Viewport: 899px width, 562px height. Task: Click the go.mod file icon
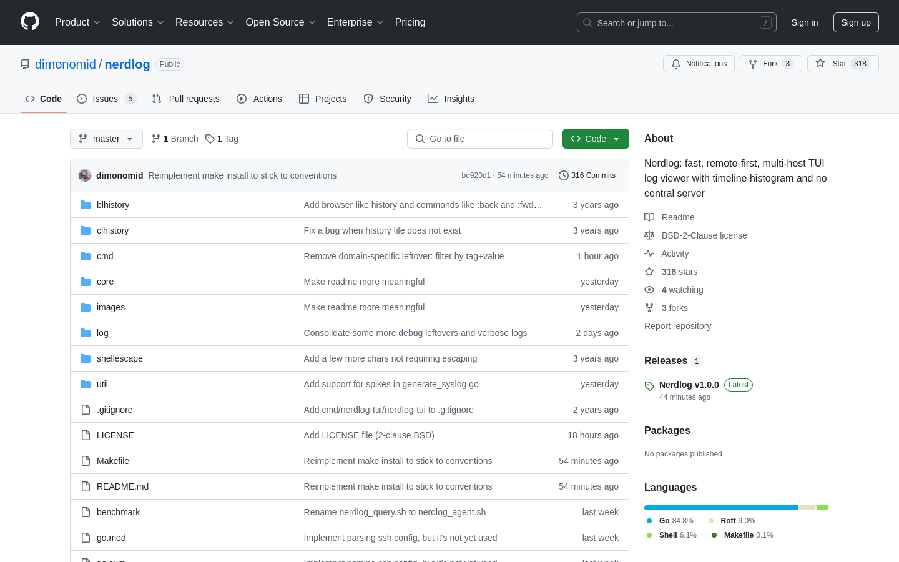tap(86, 538)
